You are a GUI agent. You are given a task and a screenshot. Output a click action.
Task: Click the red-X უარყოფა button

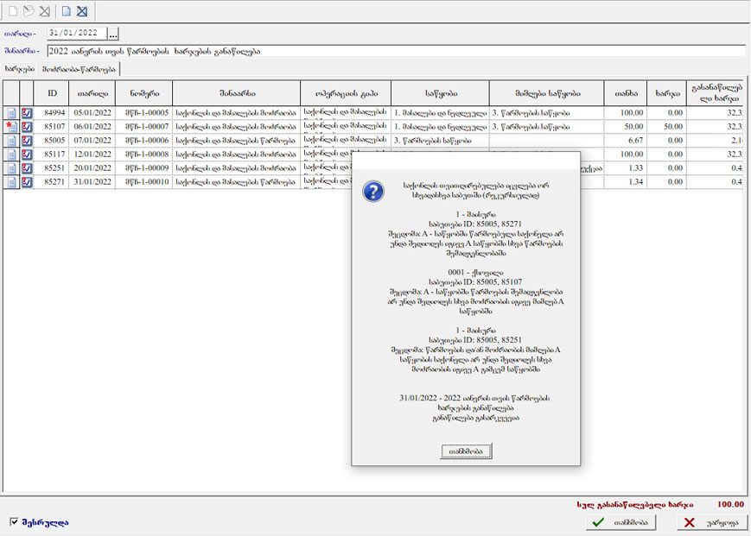tap(713, 522)
